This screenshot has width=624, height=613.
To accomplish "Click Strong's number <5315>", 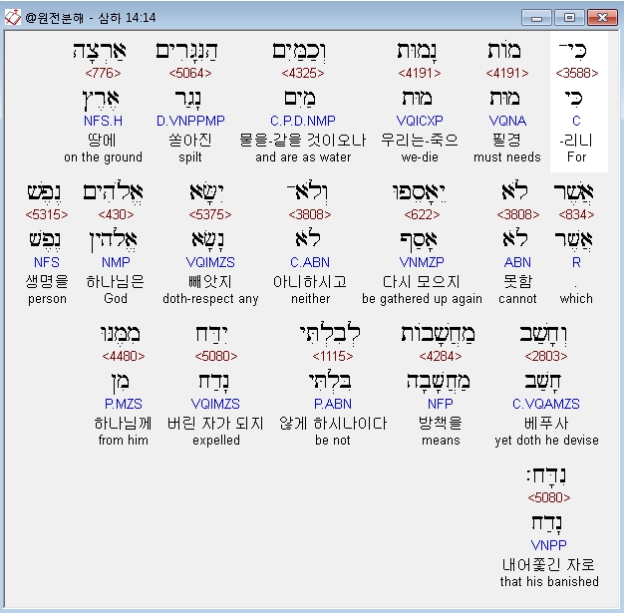I will pos(47,215).
